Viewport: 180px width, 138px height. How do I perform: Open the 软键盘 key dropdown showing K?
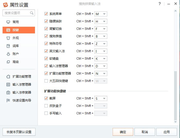tap(101, 59)
